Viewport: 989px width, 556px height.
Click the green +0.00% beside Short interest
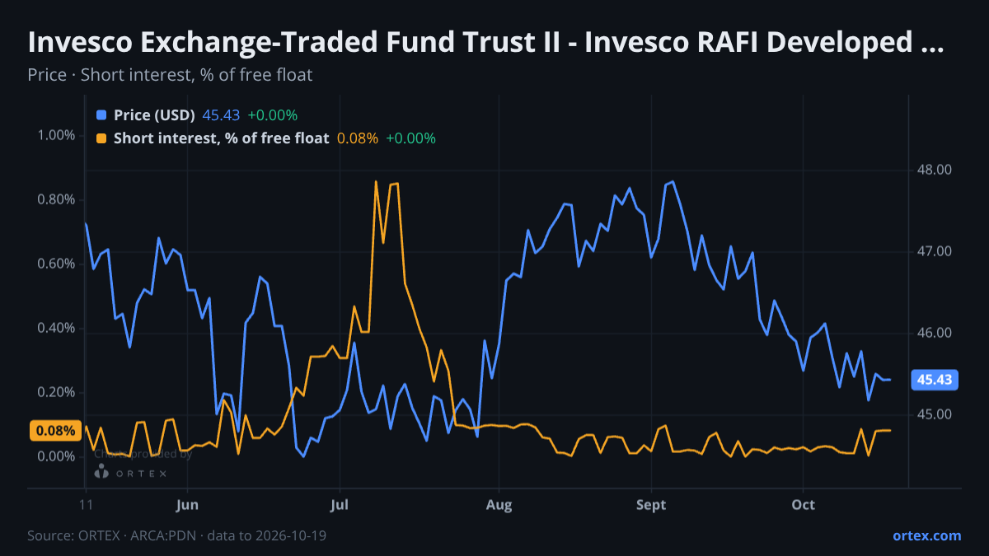click(411, 138)
